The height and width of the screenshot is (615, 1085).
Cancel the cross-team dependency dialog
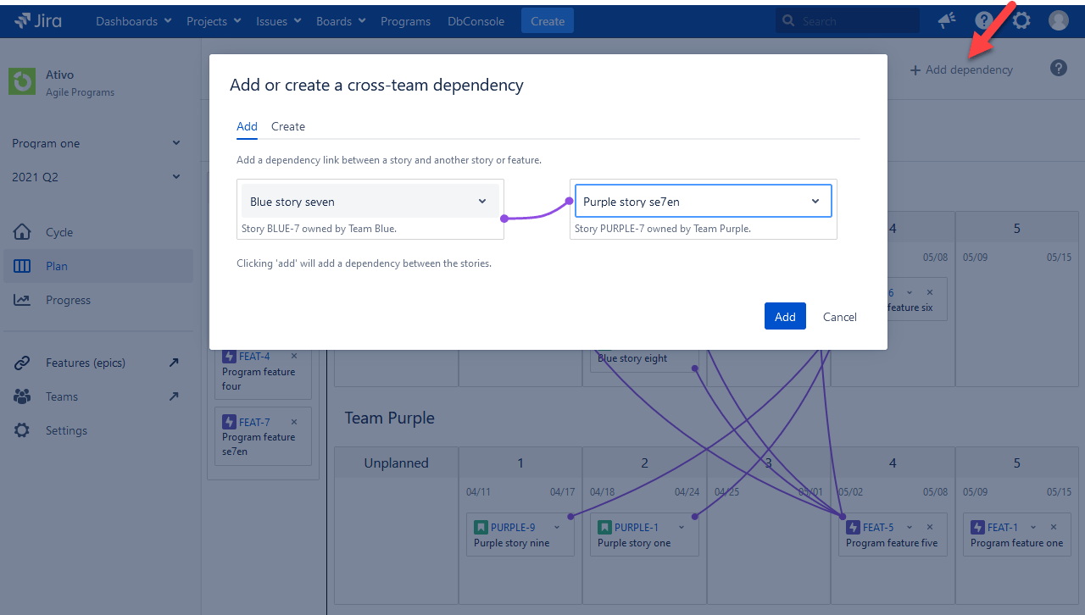click(x=839, y=316)
